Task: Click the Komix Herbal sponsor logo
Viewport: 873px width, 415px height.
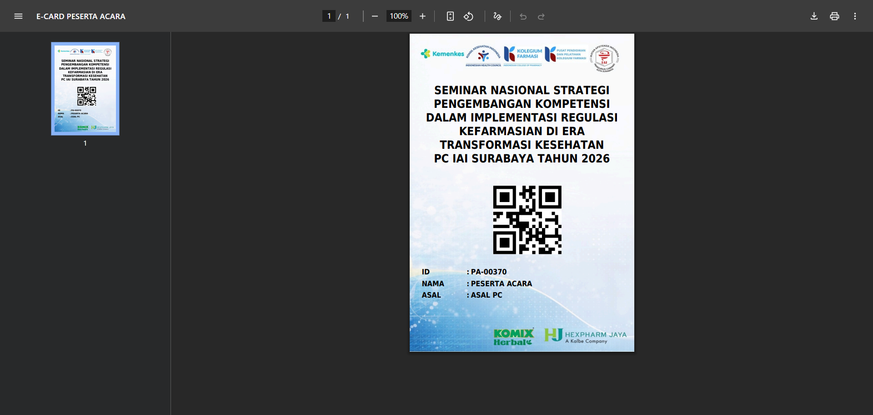Action: point(513,337)
